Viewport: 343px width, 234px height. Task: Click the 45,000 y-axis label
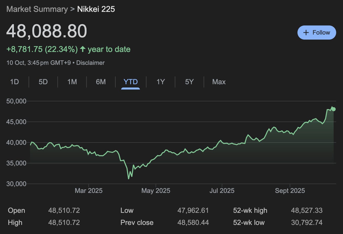click(16, 122)
